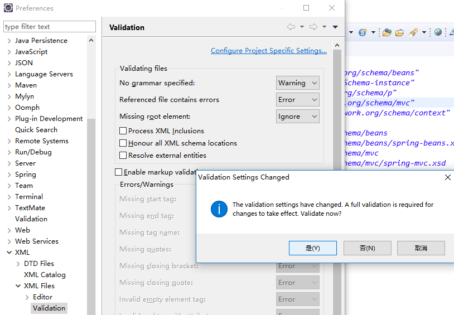Select TextMate in the tree

click(x=30, y=208)
